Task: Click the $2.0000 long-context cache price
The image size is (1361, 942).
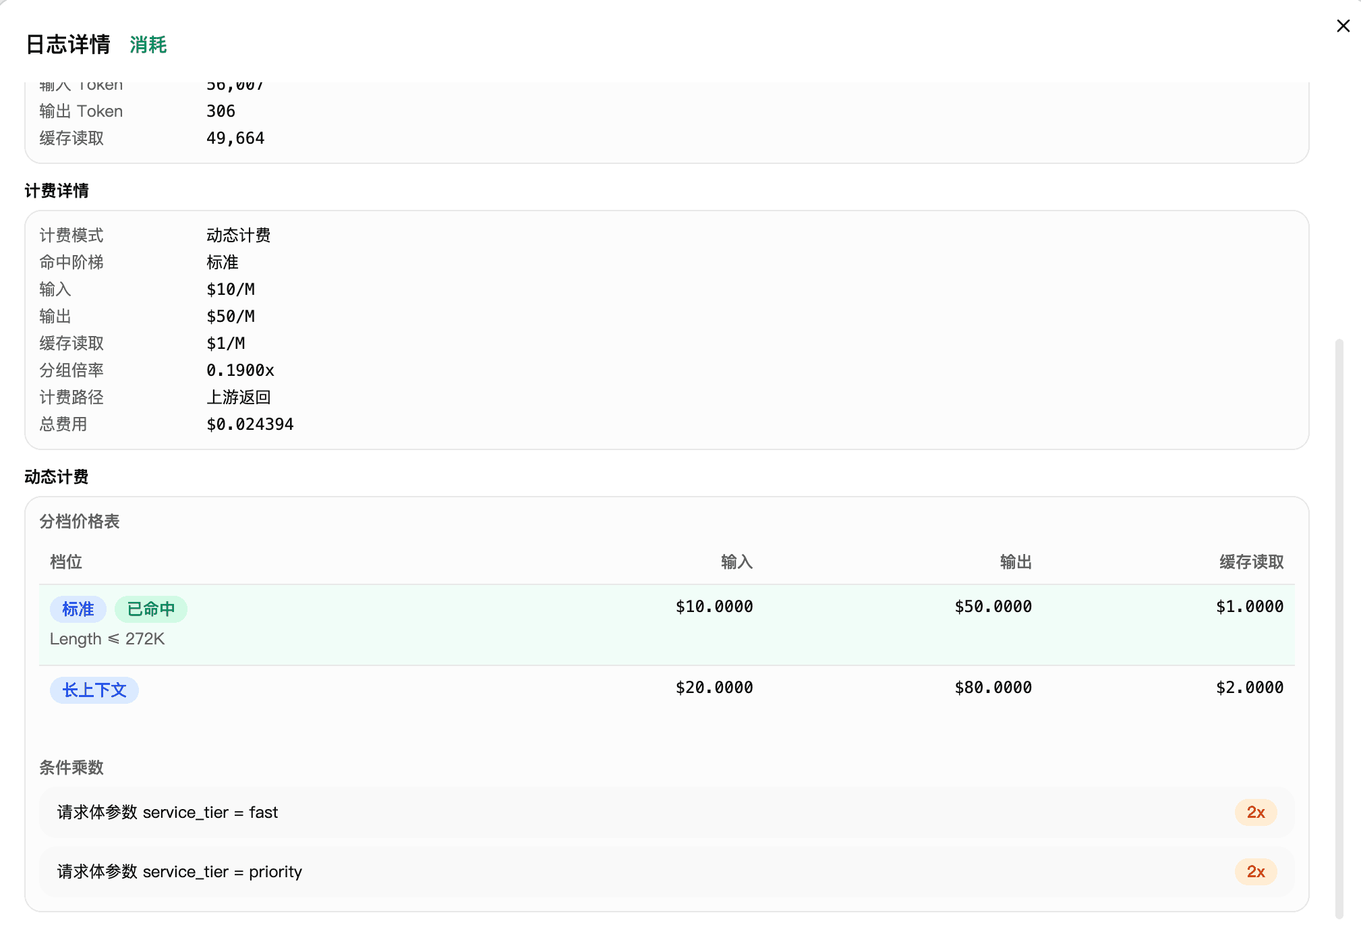Action: click(x=1250, y=688)
